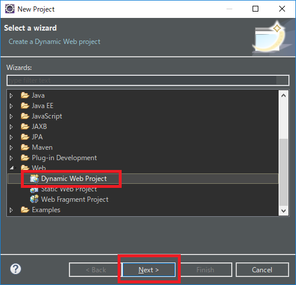Click the Cancel button
Viewport: 296px width, 285px height.
coord(262,269)
